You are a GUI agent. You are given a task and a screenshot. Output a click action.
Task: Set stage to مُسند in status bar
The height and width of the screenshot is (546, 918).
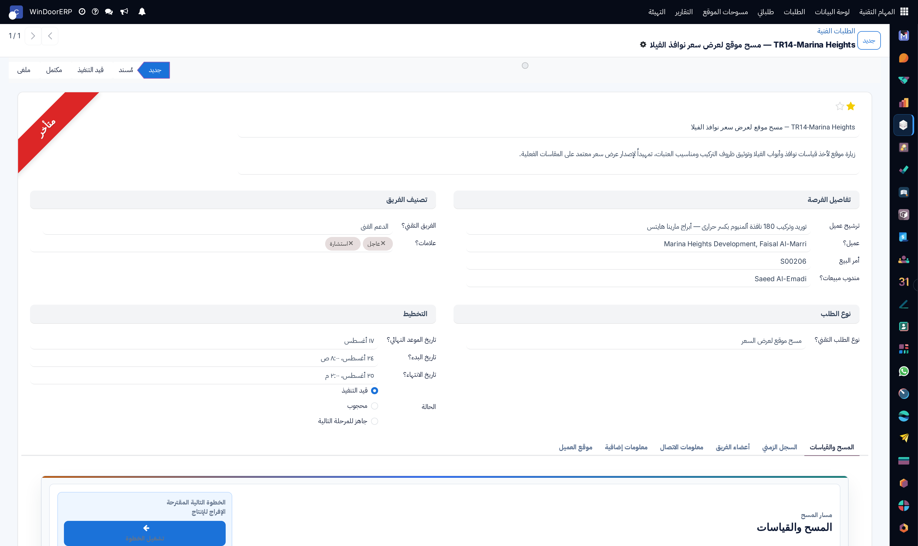tap(126, 70)
